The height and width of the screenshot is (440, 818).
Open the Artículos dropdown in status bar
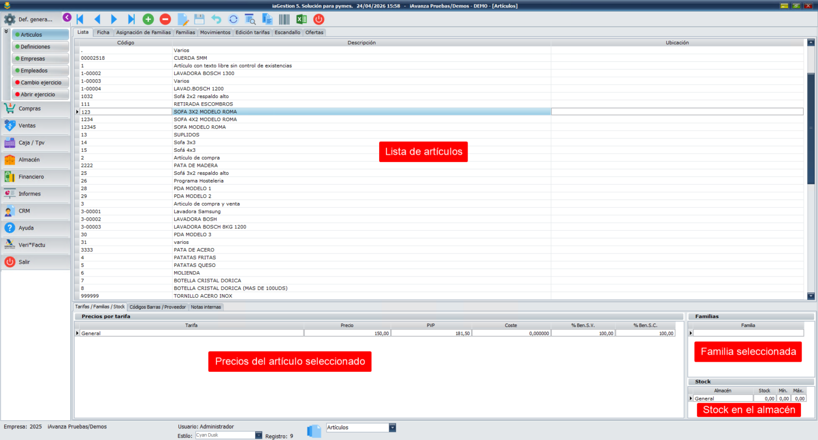click(392, 428)
